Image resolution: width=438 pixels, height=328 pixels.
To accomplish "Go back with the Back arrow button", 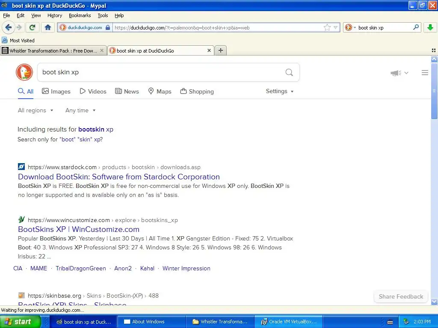I will click(x=9, y=27).
